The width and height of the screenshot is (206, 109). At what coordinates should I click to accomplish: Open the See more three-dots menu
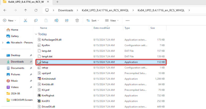click(x=127, y=20)
